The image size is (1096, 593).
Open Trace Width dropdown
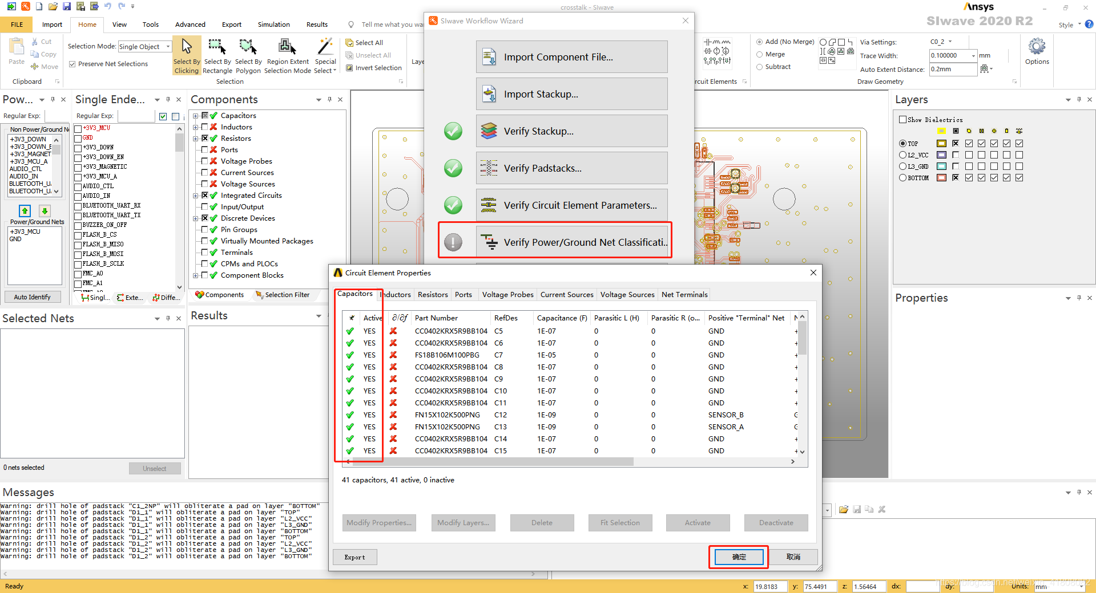point(973,55)
